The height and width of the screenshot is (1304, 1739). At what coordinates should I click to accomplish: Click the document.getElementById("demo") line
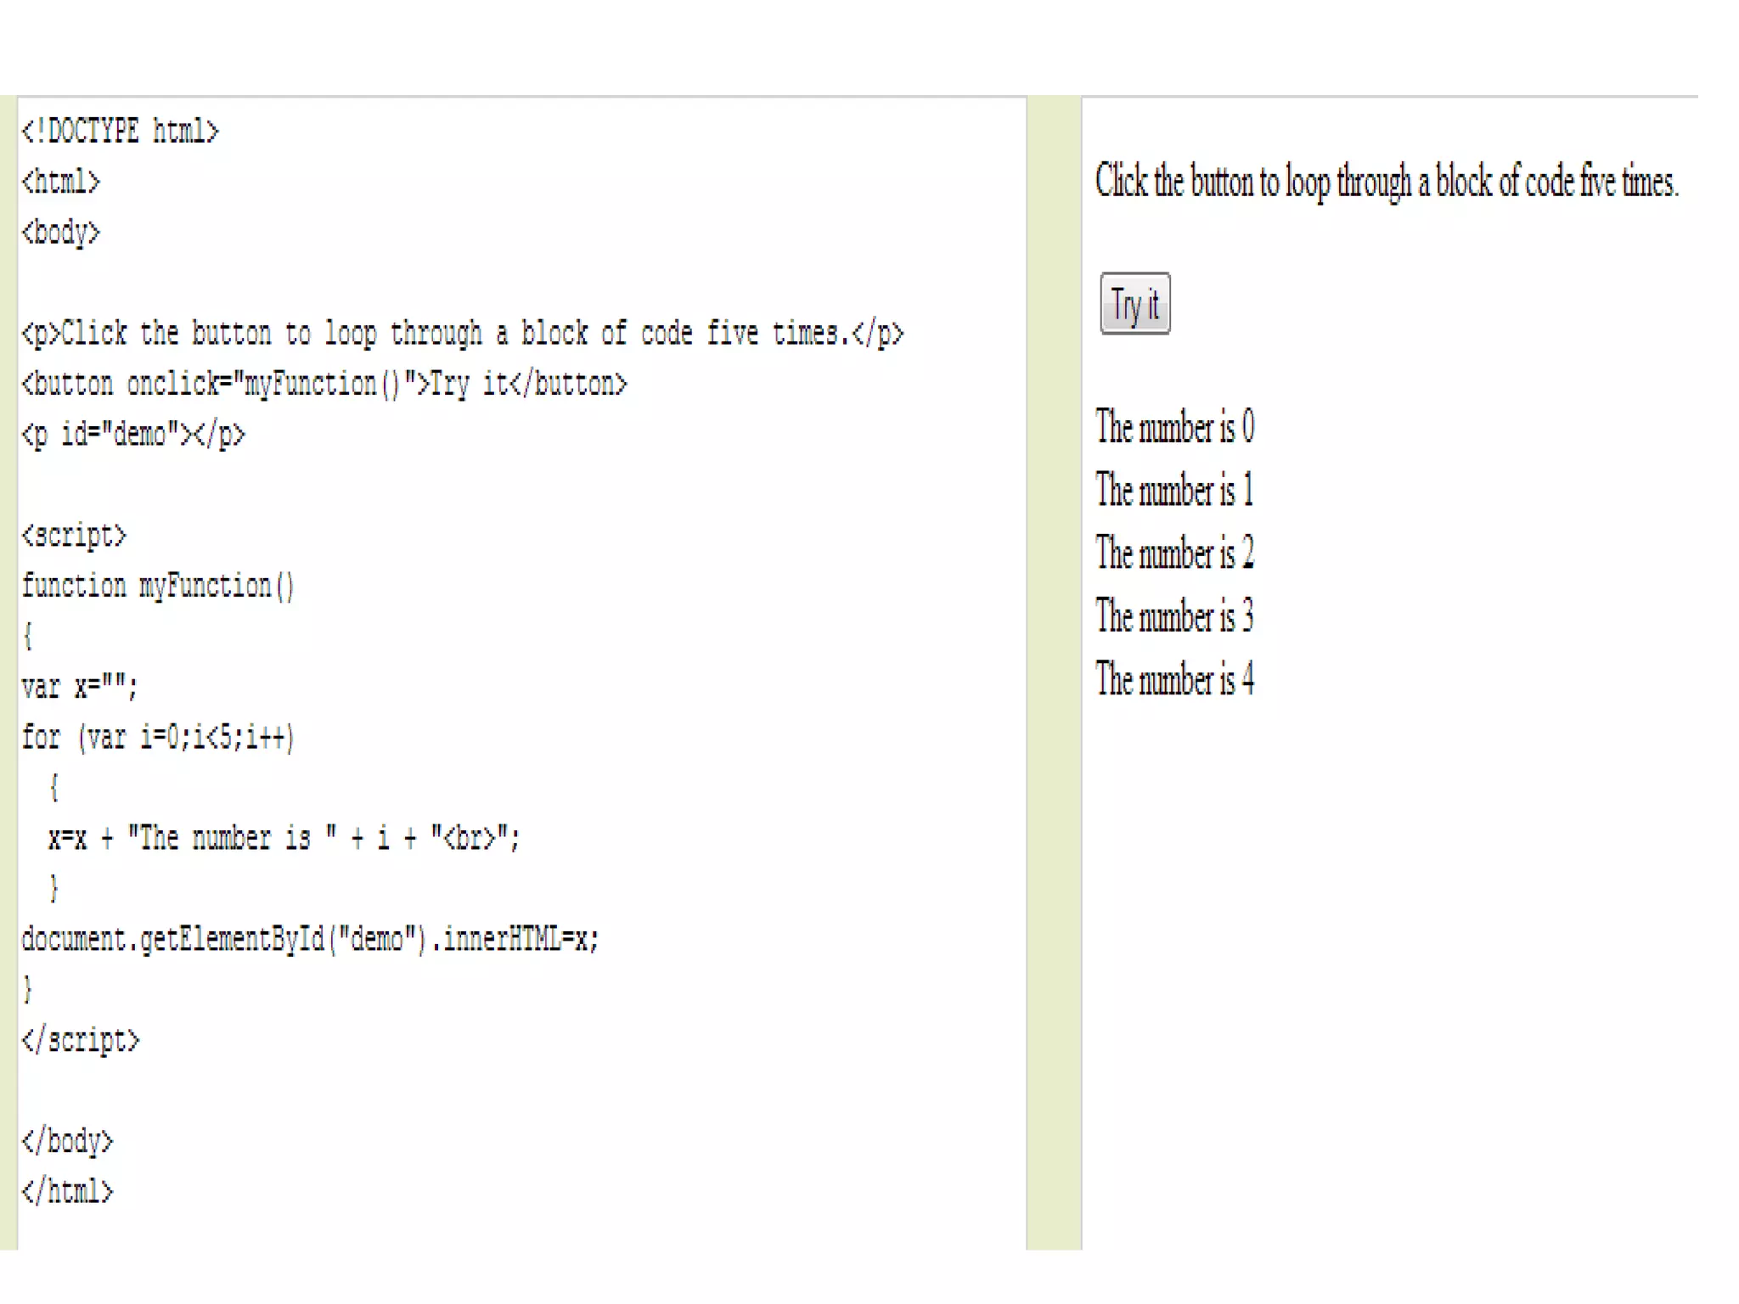[x=311, y=939]
